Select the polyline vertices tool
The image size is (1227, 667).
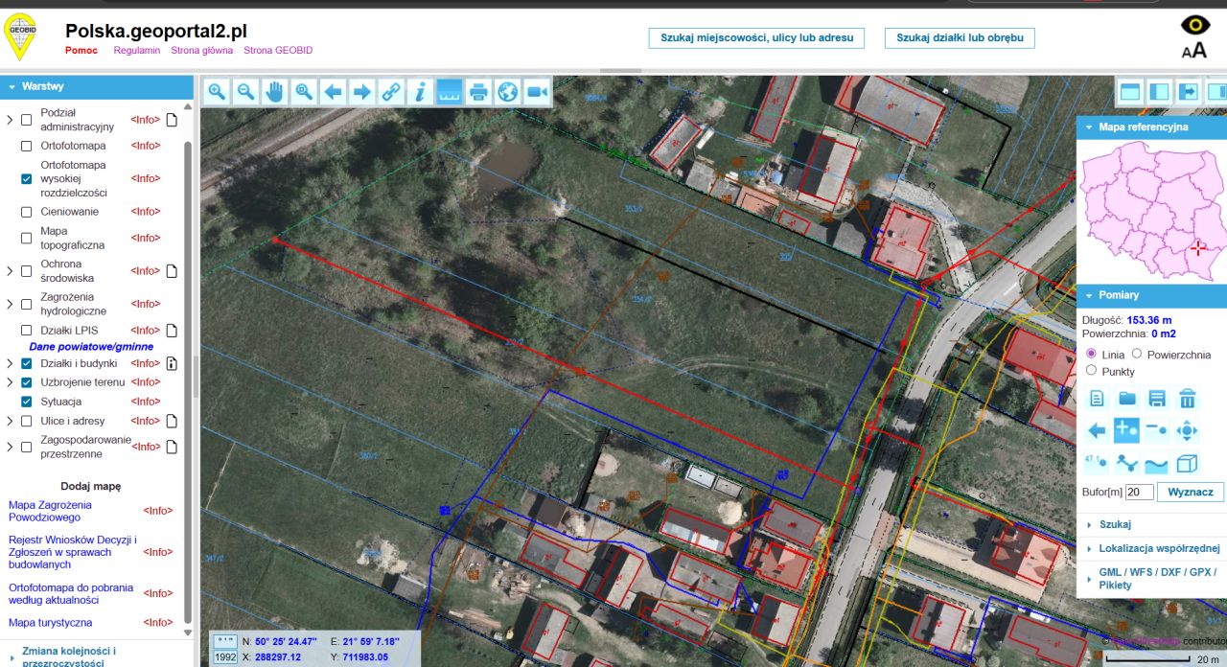[1127, 464]
